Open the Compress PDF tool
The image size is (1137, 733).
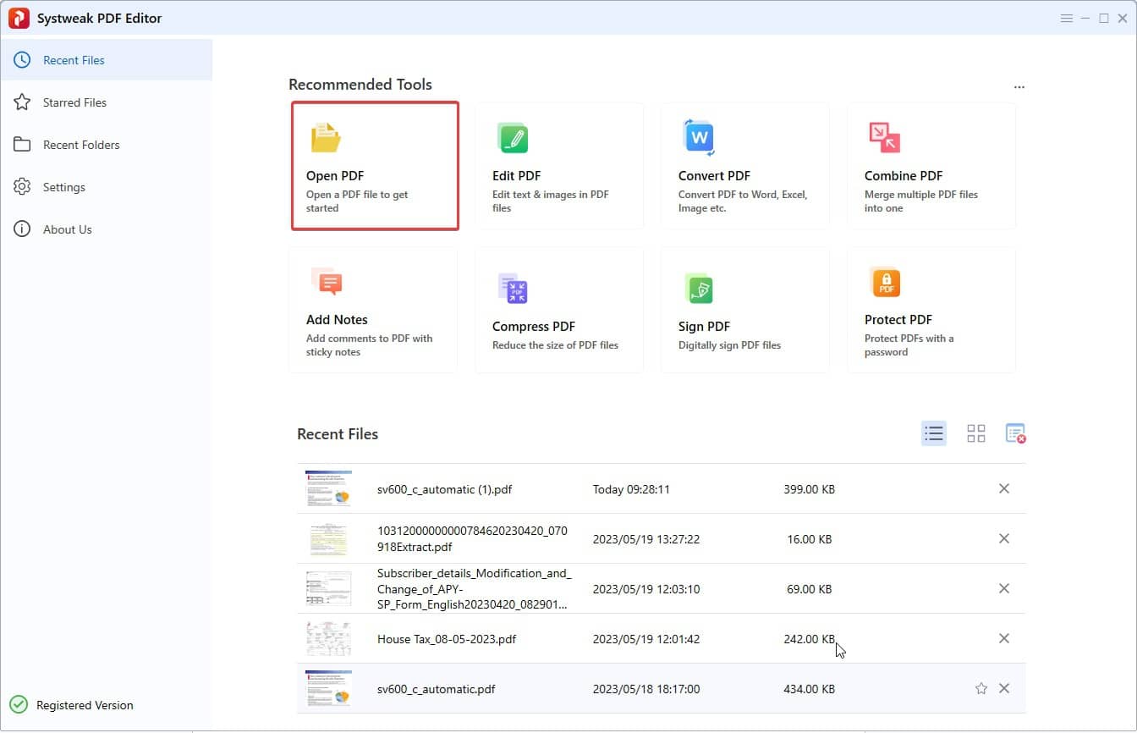(559, 309)
